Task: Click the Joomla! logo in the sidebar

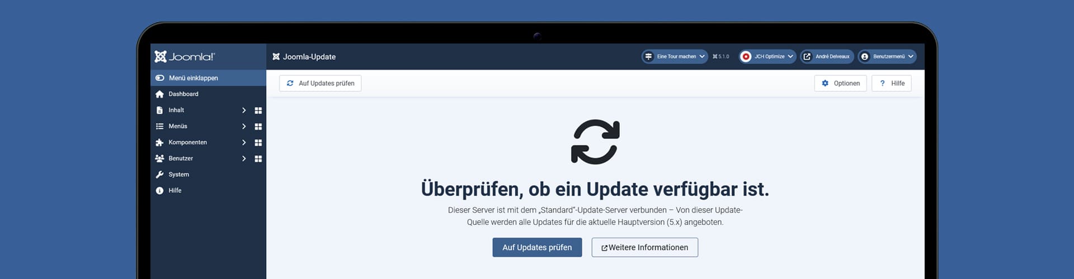Action: pyautogui.click(x=185, y=56)
